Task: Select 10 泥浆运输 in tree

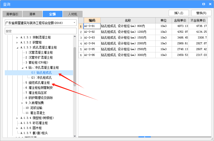Action: pyautogui.click(x=34, y=108)
